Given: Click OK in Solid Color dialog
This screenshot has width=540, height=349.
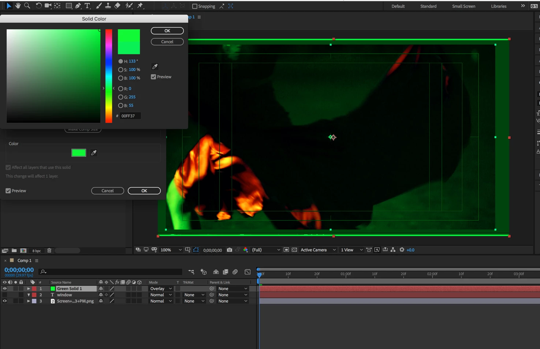Looking at the screenshot, I should (167, 31).
